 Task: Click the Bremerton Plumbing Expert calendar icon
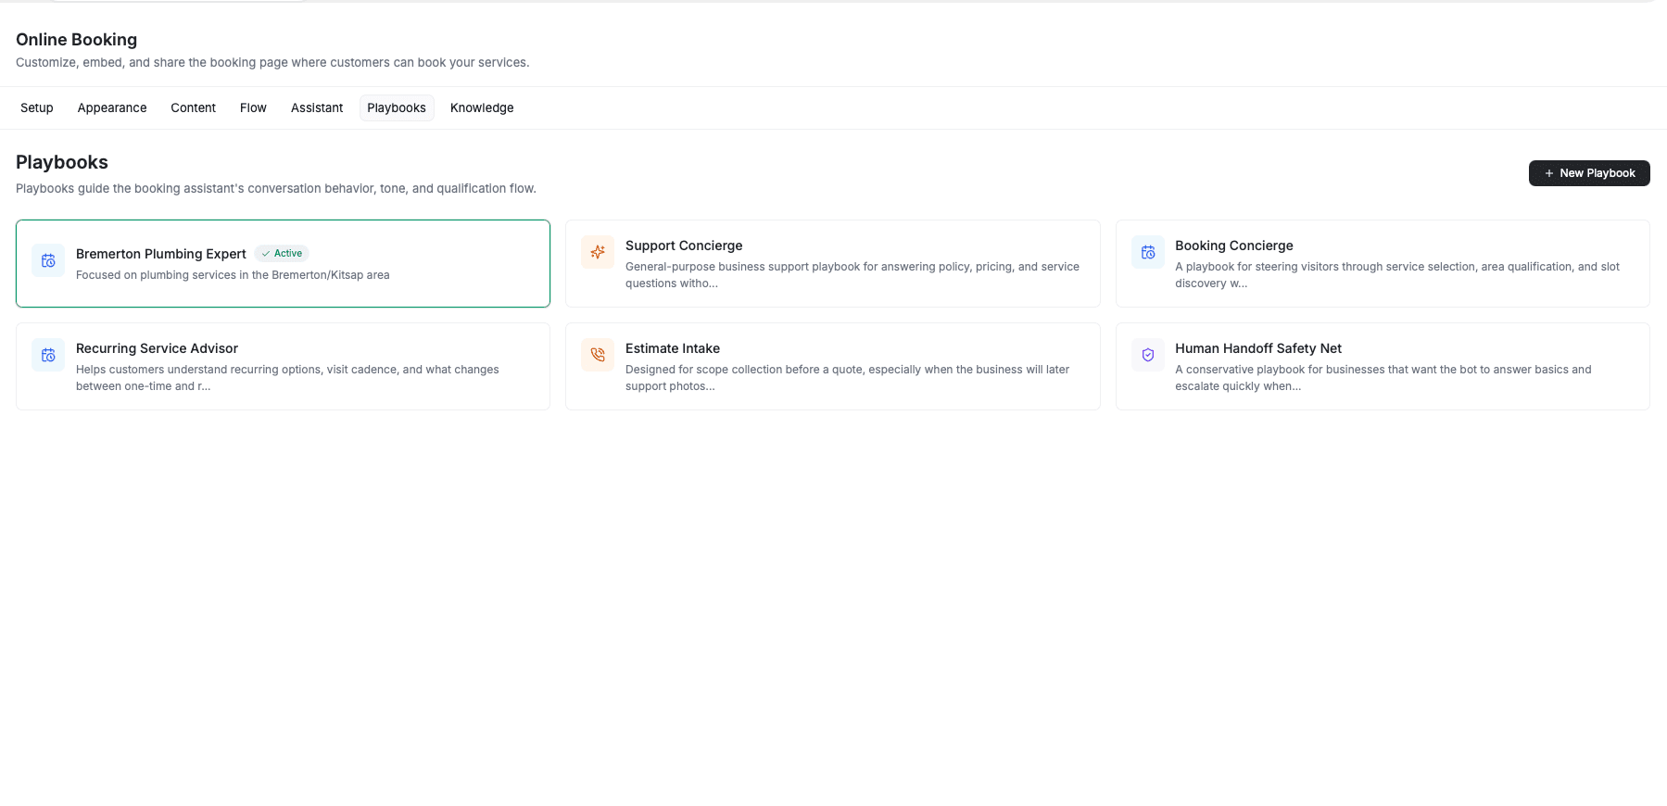48,261
